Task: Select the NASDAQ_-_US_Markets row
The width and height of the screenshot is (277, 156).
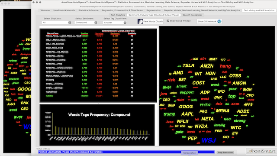Action: 90,52
